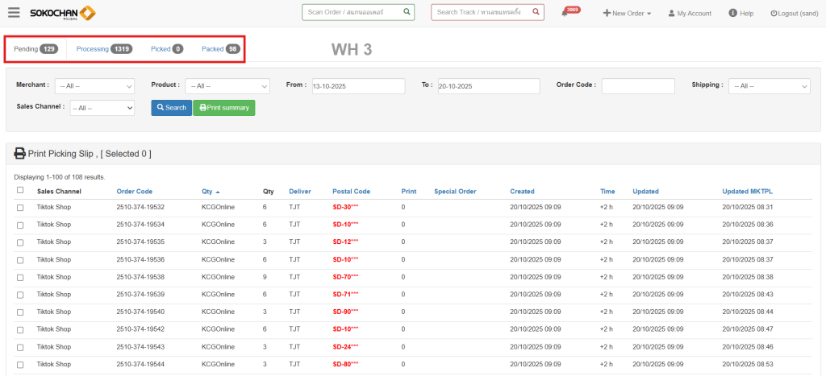Click the printer icon beside Print Picking Slip
This screenshot has height=376, width=826.
pyautogui.click(x=19, y=153)
